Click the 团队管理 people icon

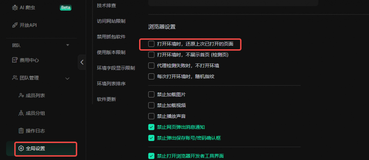tap(15, 78)
